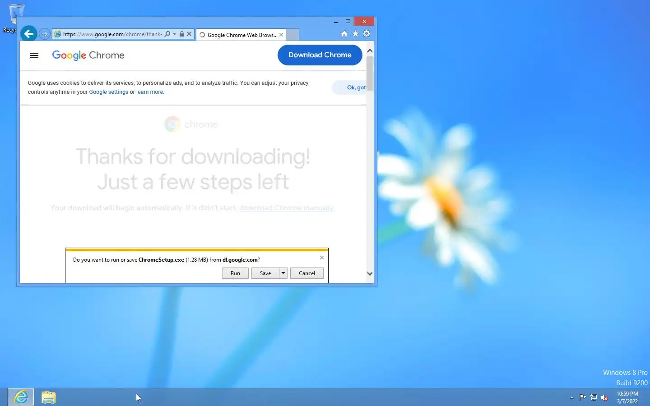Maximize the Internet Explorer window
Screen dimensions: 650x406
(x=348, y=22)
